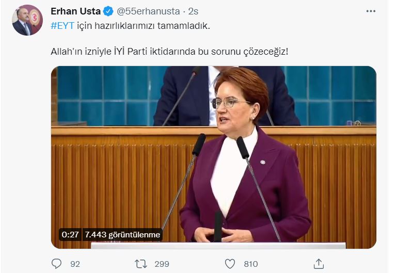Click the share upload icon
Viewport: 397px width, 273px height.
pos(319,264)
